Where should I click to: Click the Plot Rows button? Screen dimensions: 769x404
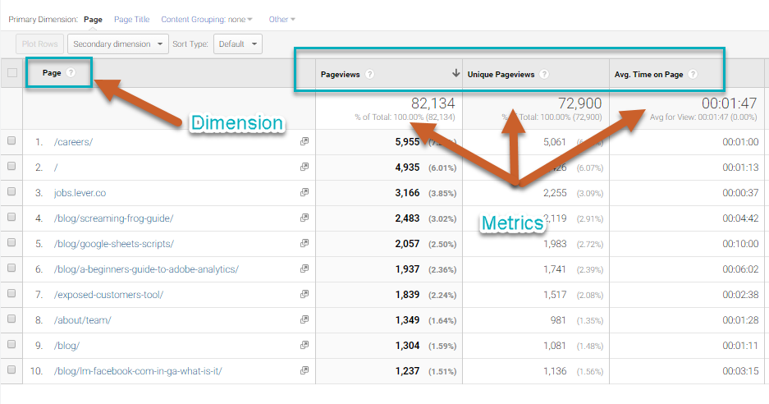point(39,44)
